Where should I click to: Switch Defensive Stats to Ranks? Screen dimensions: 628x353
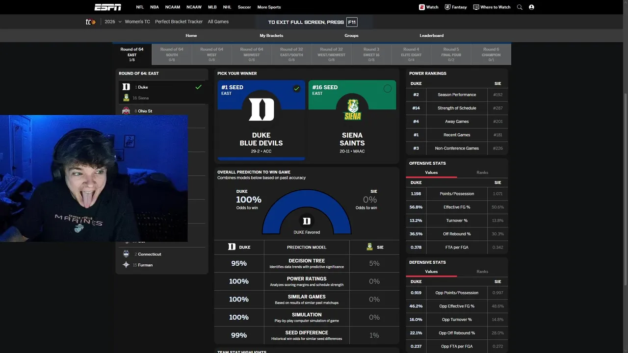point(482,272)
